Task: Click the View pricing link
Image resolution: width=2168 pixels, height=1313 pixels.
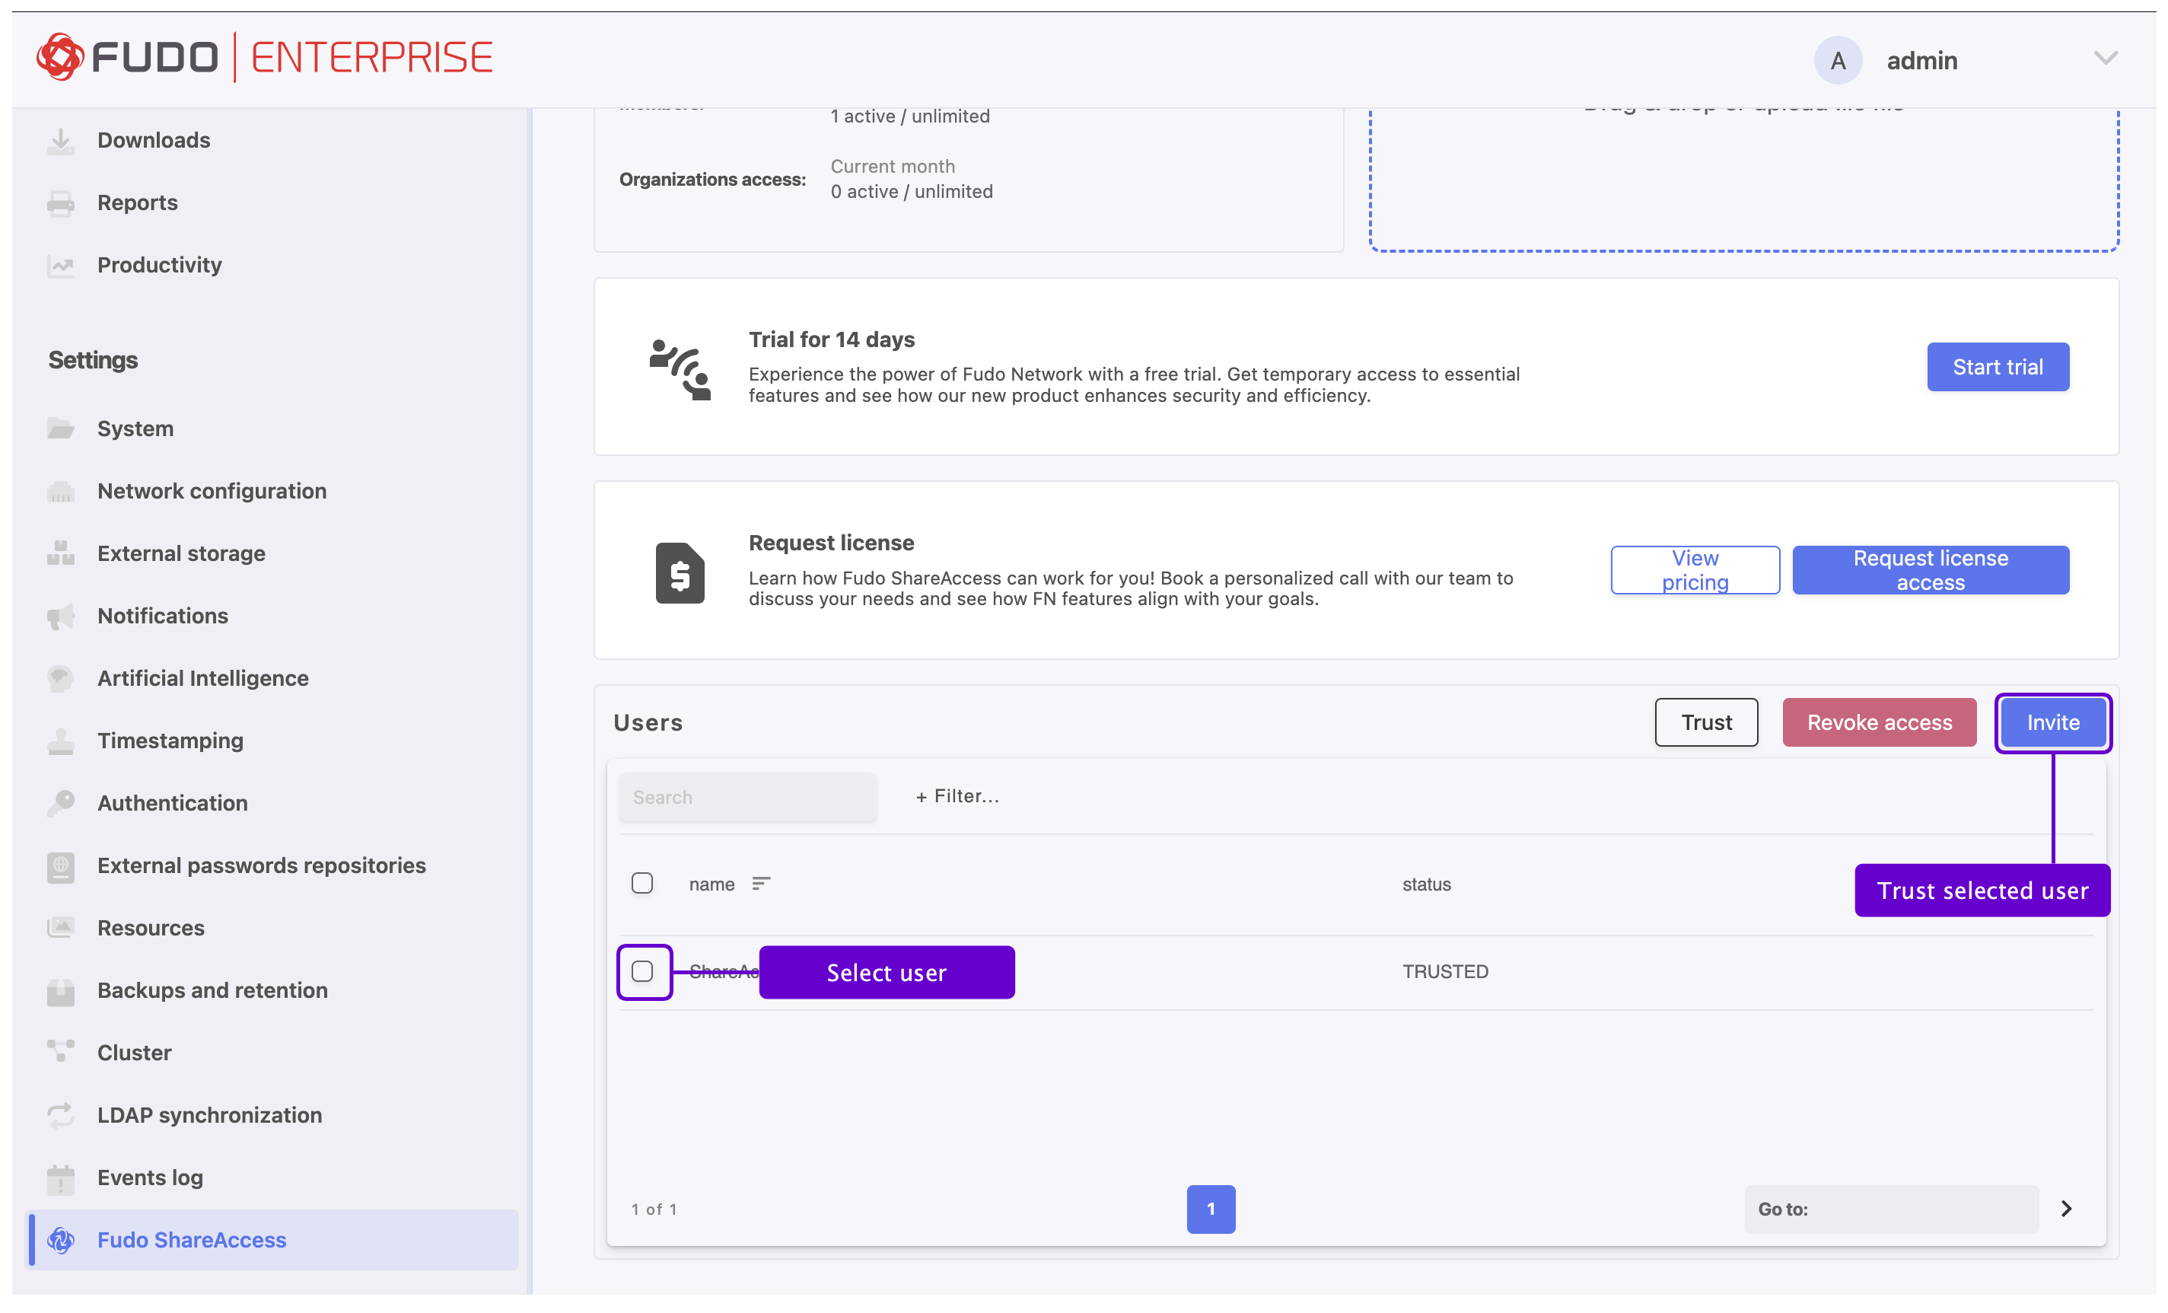Action: (x=1694, y=570)
